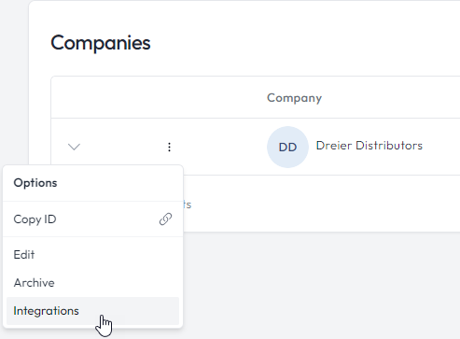Click the chain link icon beside Copy ID
Viewport: 460px width, 339px height.
coord(165,219)
